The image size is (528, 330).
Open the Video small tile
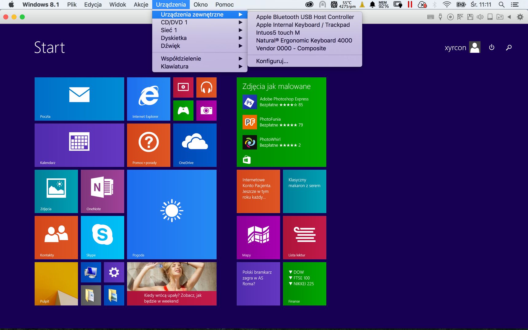183,87
